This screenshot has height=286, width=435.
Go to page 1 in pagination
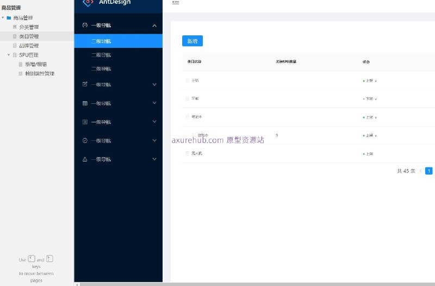(428, 171)
